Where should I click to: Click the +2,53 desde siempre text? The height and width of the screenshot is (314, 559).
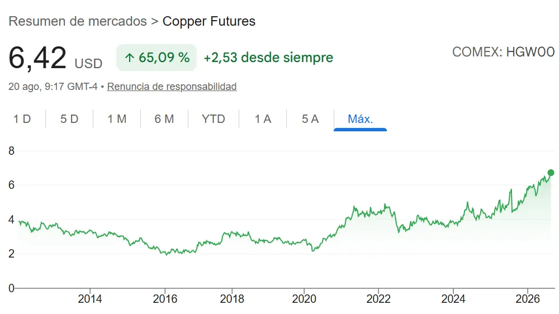coord(268,58)
